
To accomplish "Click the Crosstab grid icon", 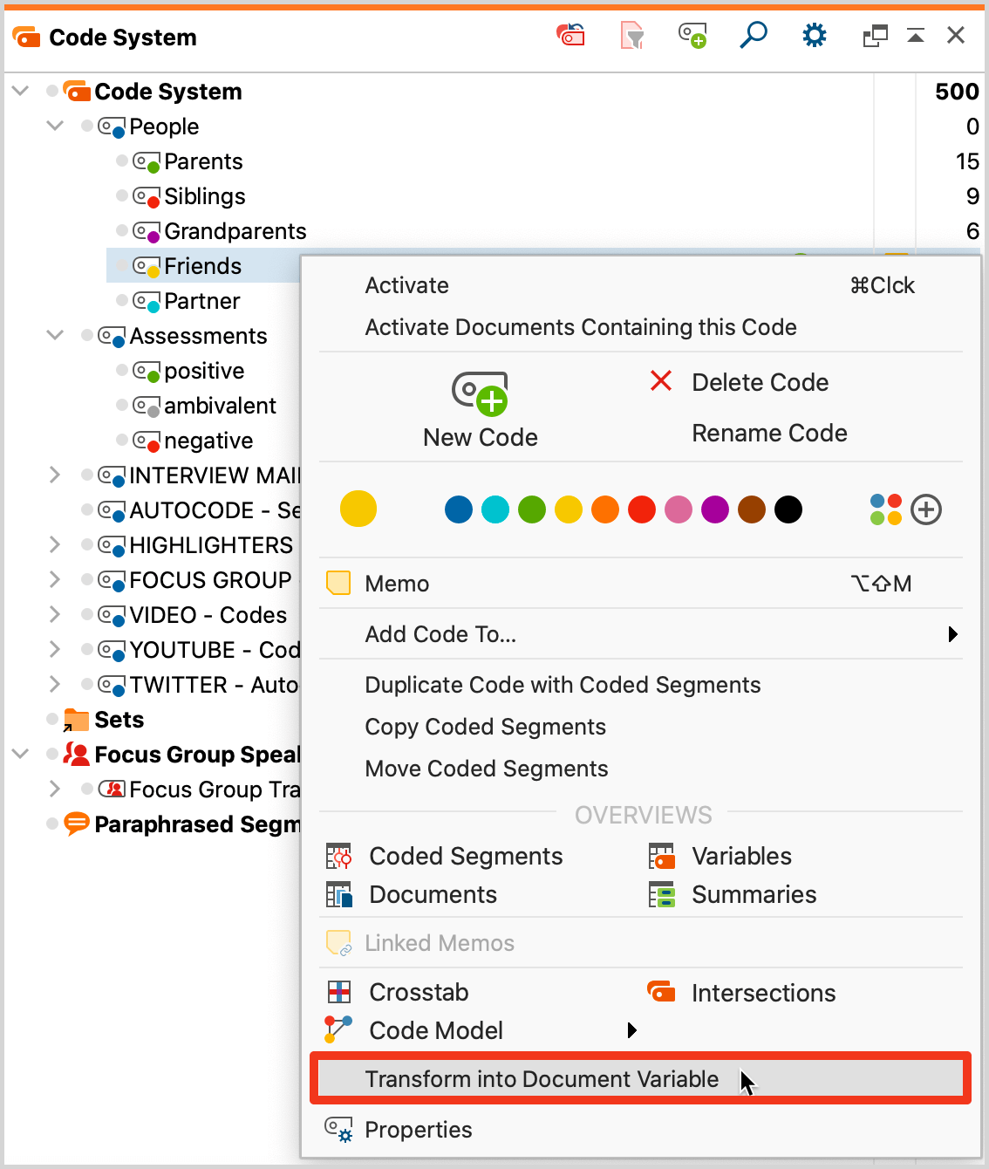I will 338,993.
